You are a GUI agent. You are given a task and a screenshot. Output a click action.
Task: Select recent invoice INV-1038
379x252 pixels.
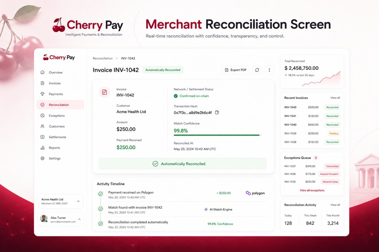coord(312,142)
